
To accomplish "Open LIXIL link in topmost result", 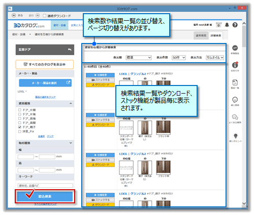I will coord(123,74).
